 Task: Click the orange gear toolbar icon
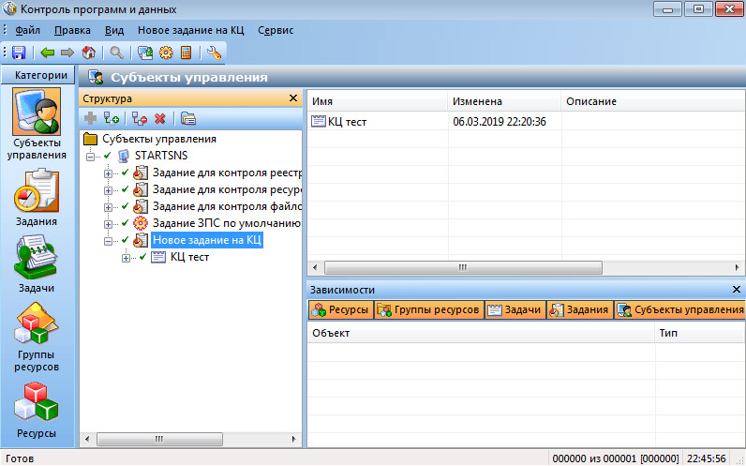click(166, 53)
